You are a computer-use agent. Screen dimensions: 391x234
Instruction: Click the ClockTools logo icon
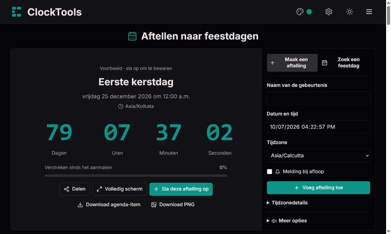click(x=17, y=12)
